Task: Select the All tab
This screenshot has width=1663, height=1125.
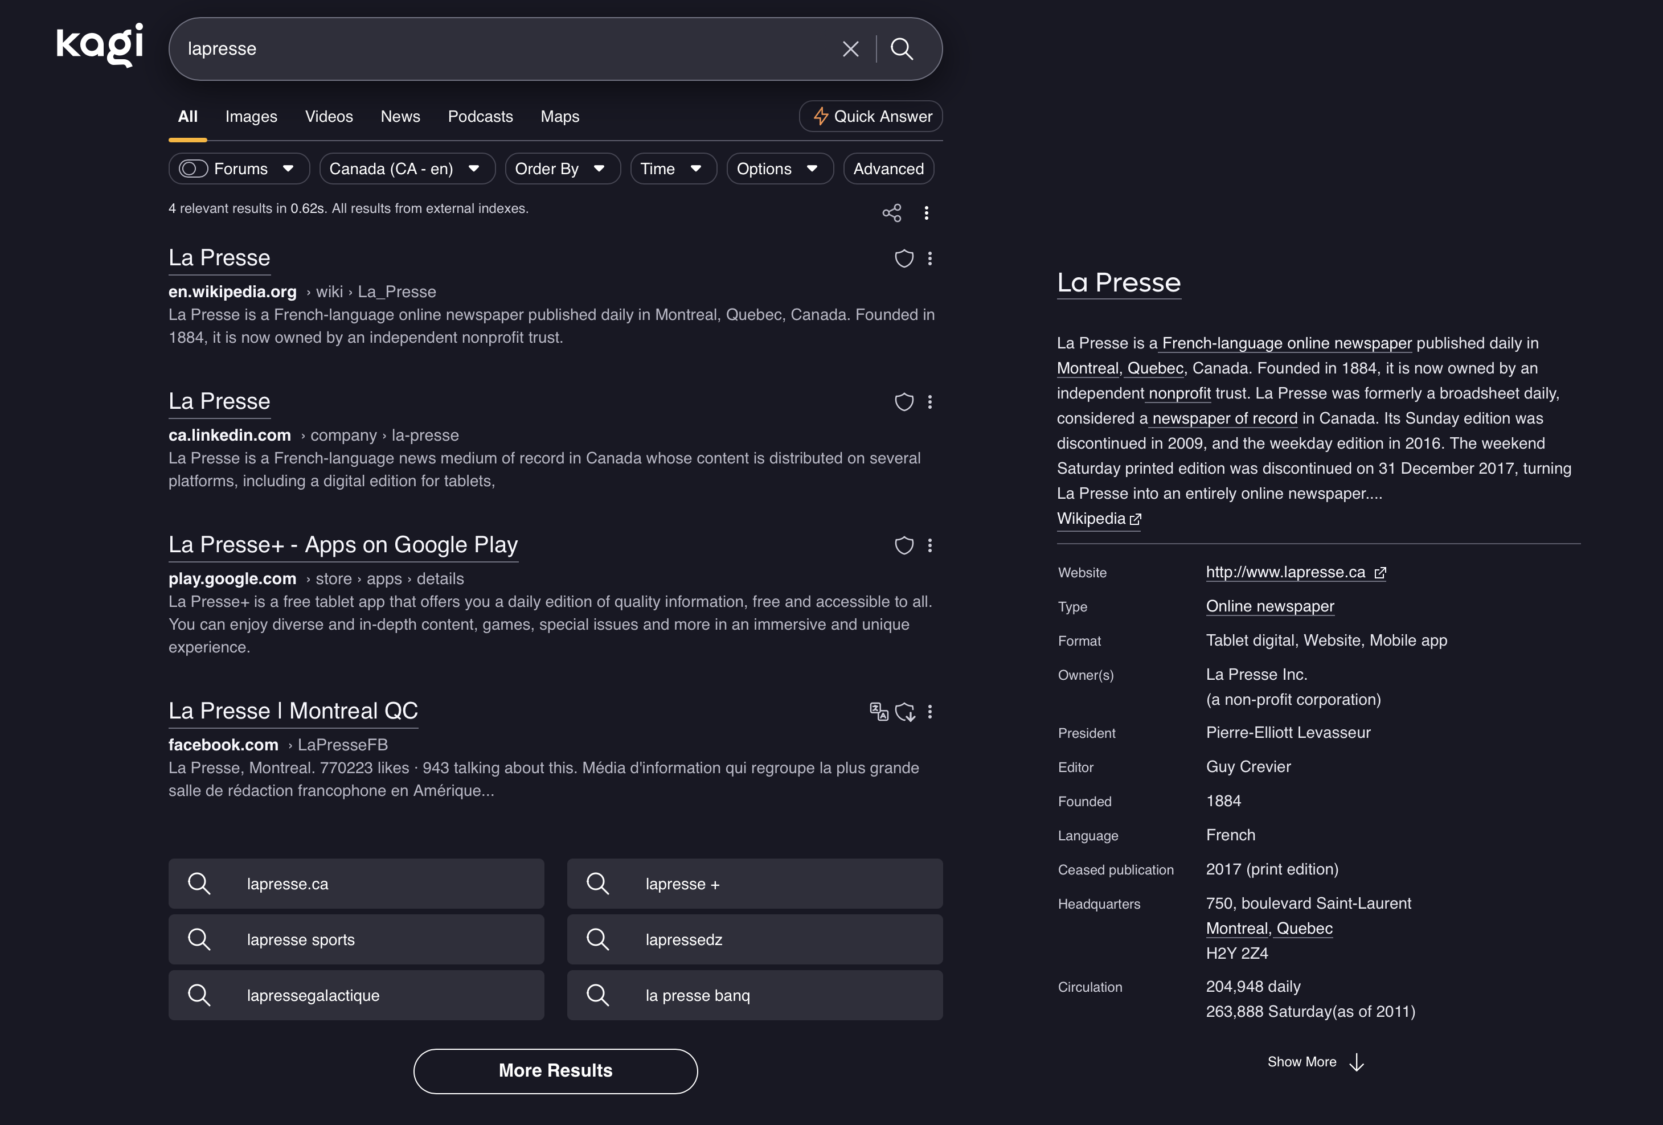Action: [187, 117]
